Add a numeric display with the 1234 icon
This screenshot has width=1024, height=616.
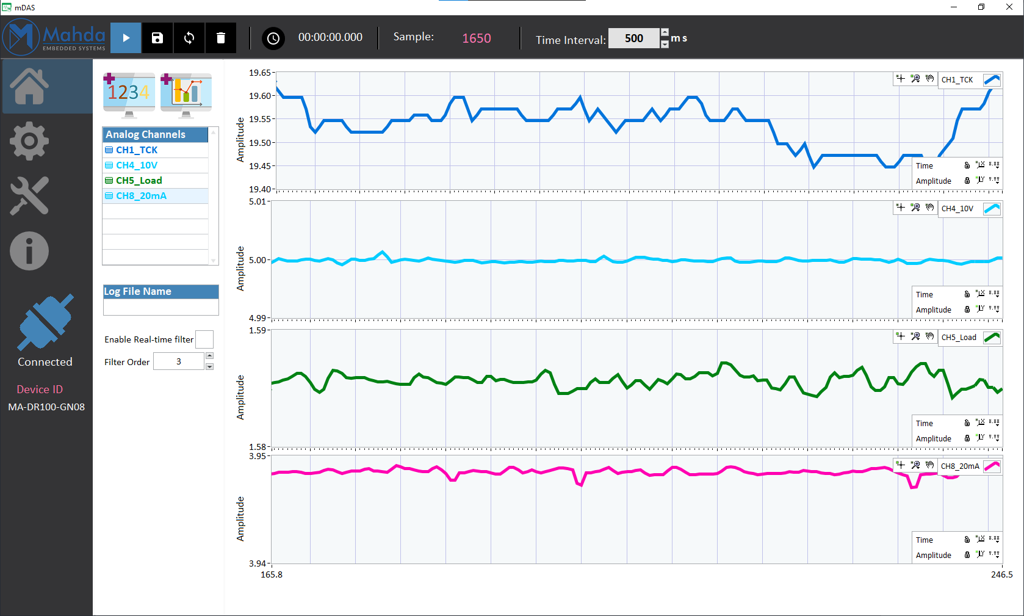coord(129,95)
